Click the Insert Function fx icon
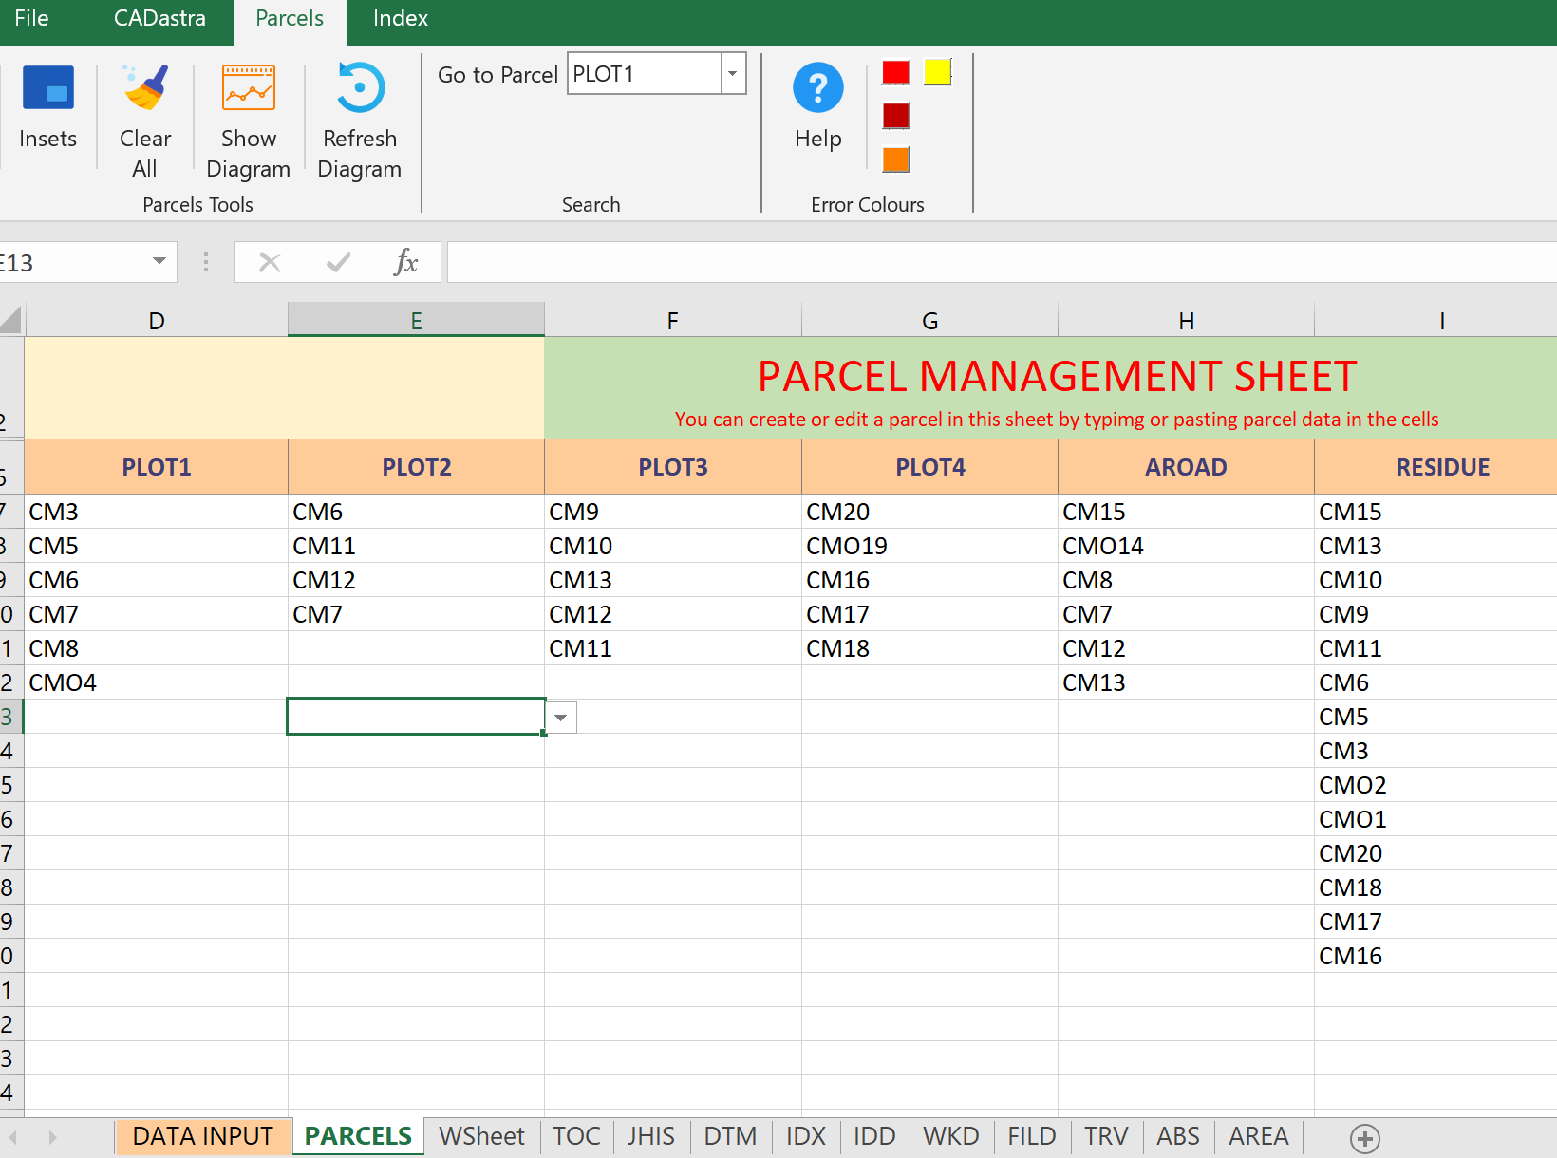 [405, 262]
